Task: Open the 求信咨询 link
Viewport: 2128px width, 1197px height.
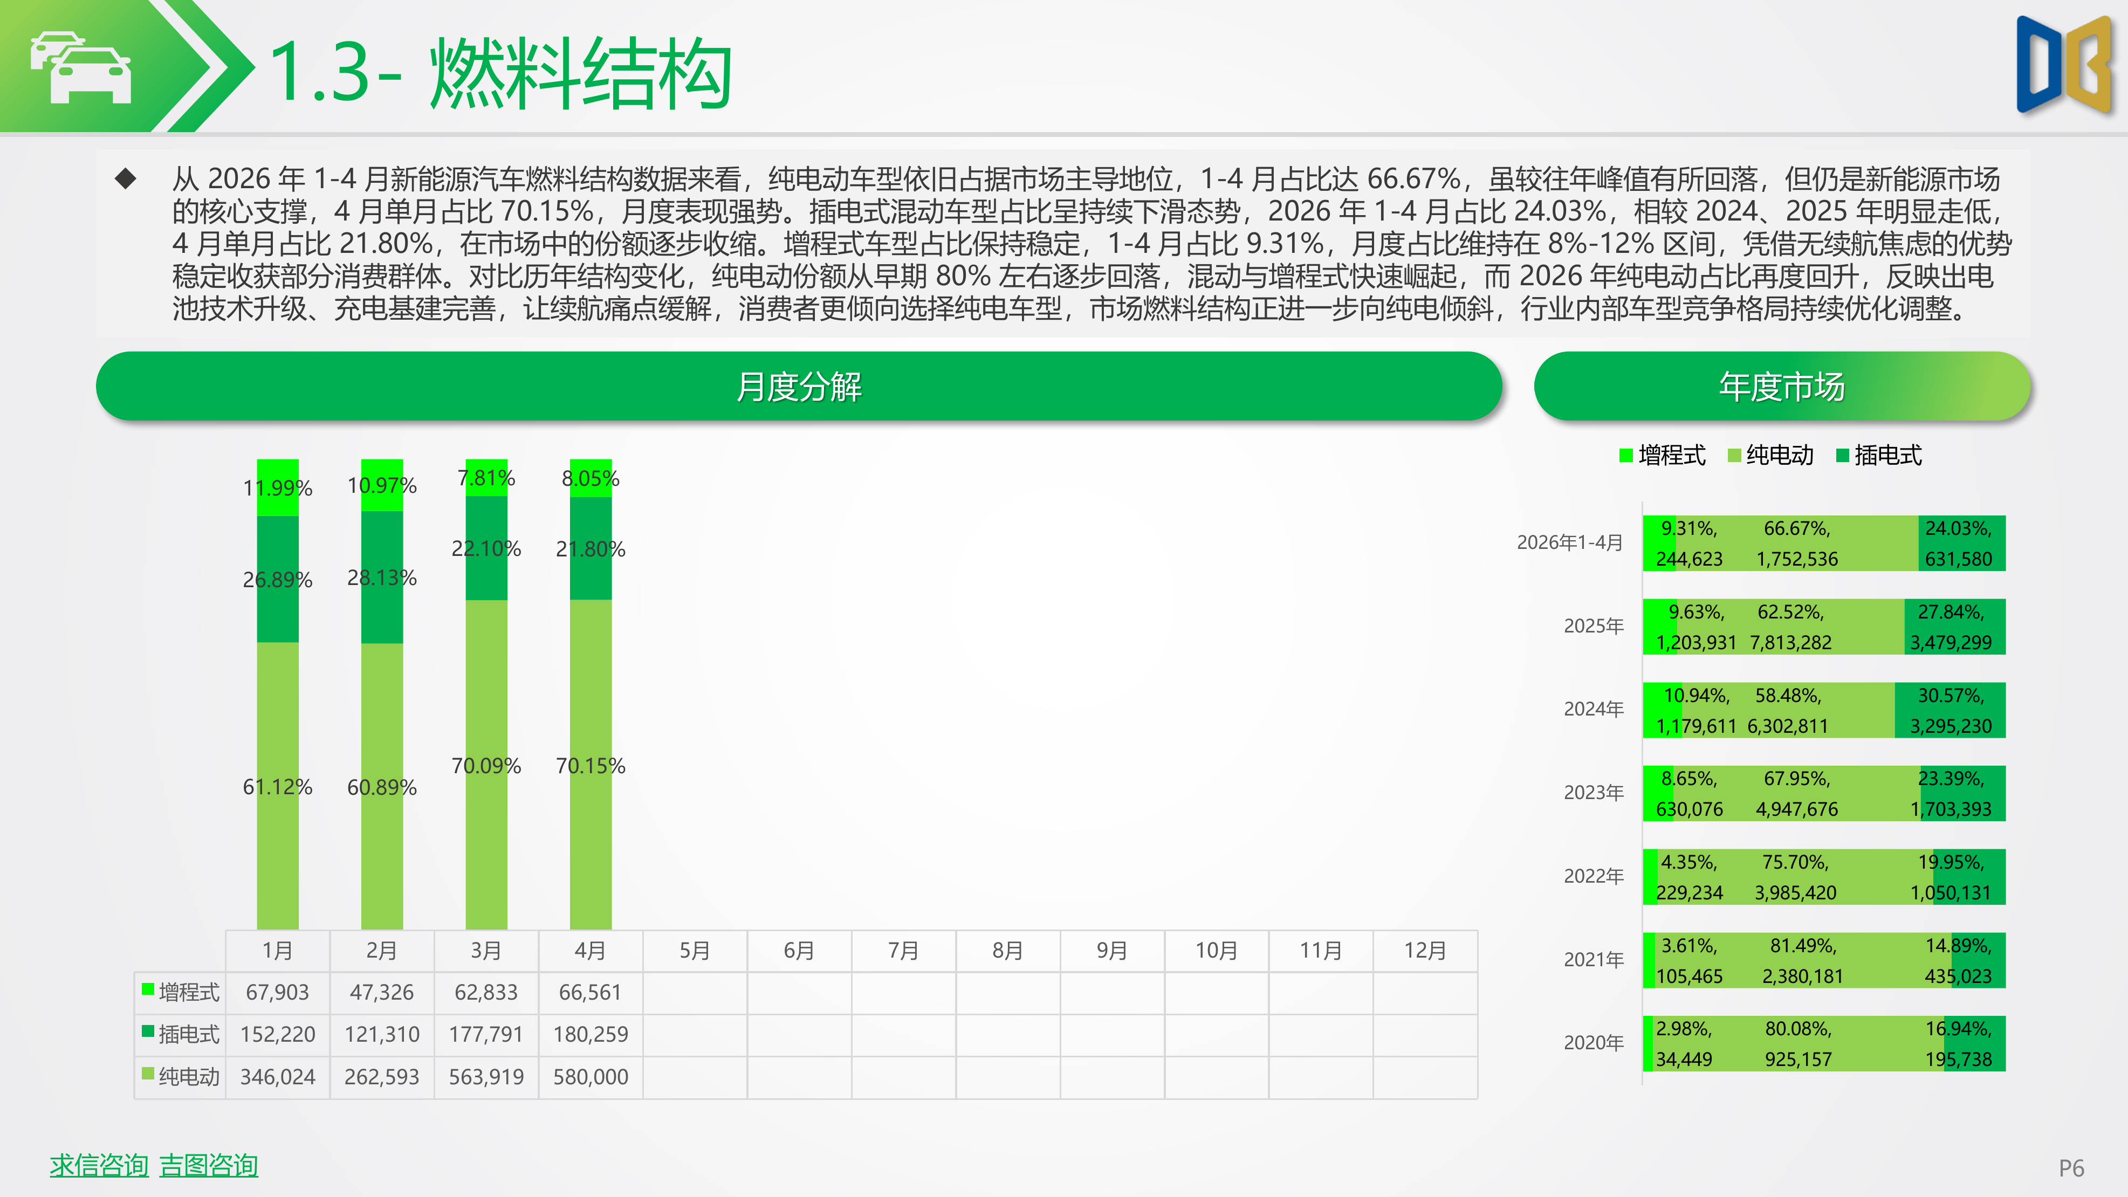Action: 98,1166
